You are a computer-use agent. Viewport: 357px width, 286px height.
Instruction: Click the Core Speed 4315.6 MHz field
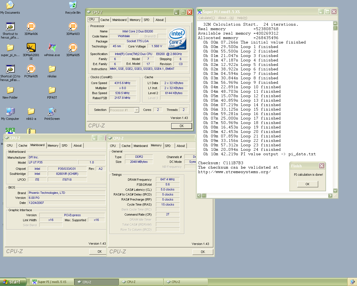122,83
